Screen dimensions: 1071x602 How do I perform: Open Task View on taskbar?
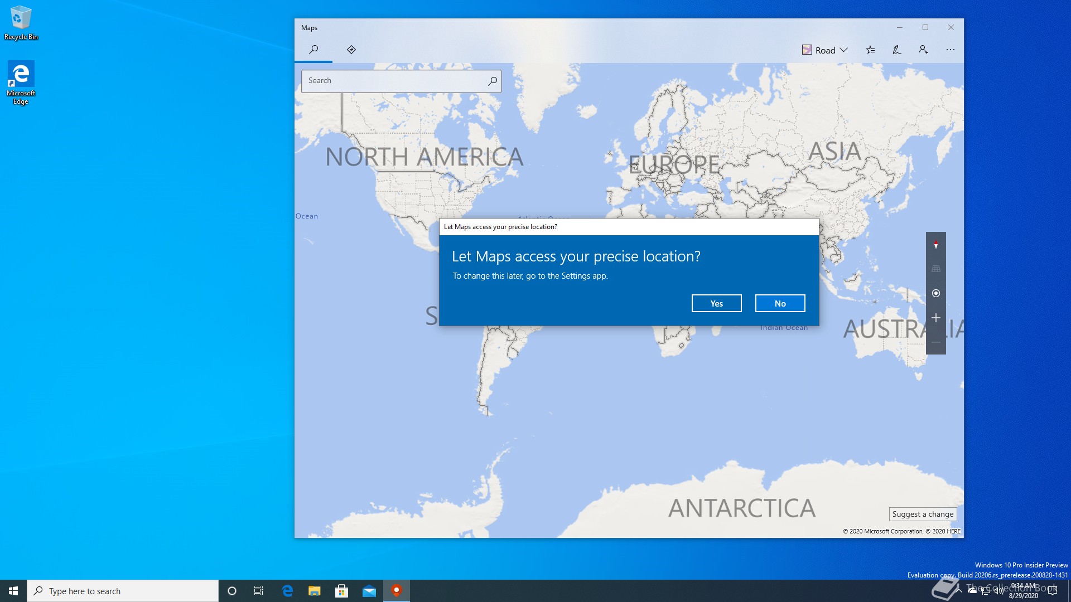[259, 591]
